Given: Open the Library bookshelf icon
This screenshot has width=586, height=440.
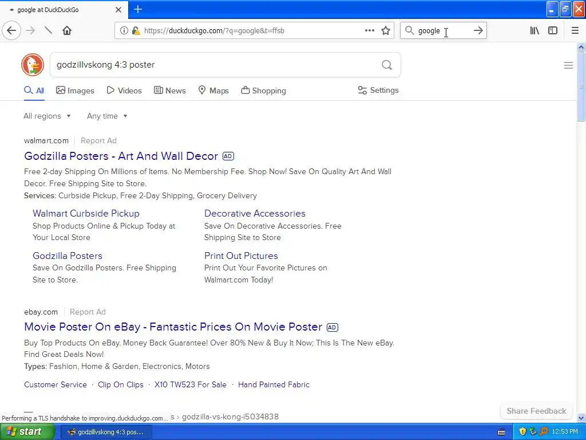Looking at the screenshot, I should point(534,30).
